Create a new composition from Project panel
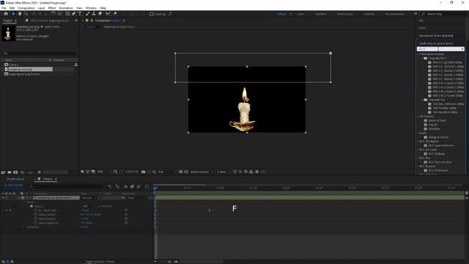The height and width of the screenshot is (264, 469). pos(15,172)
